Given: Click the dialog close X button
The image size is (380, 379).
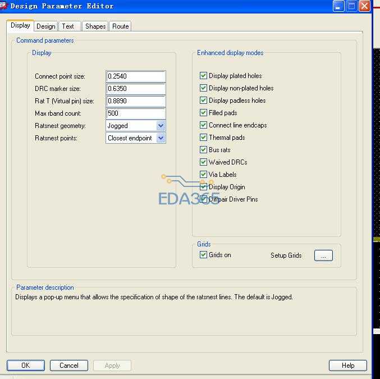Looking at the screenshot, I should [x=364, y=6].
